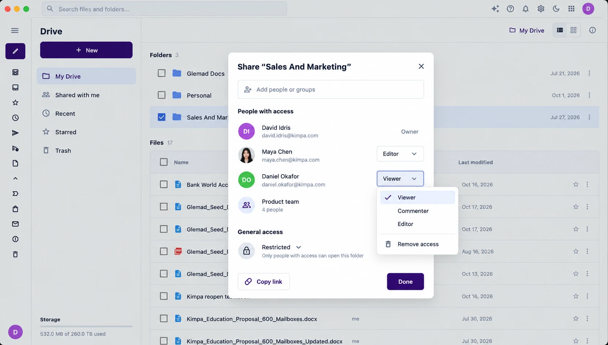The height and width of the screenshot is (345, 608).
Task: Star the Bank World Acc file
Action: pyautogui.click(x=576, y=184)
